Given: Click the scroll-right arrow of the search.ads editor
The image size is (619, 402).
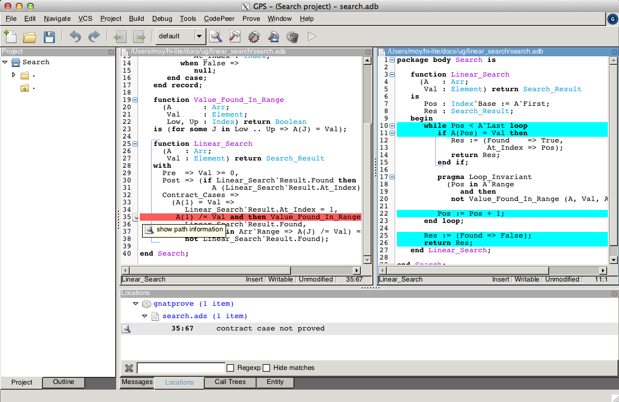Looking at the screenshot, I should [x=357, y=270].
